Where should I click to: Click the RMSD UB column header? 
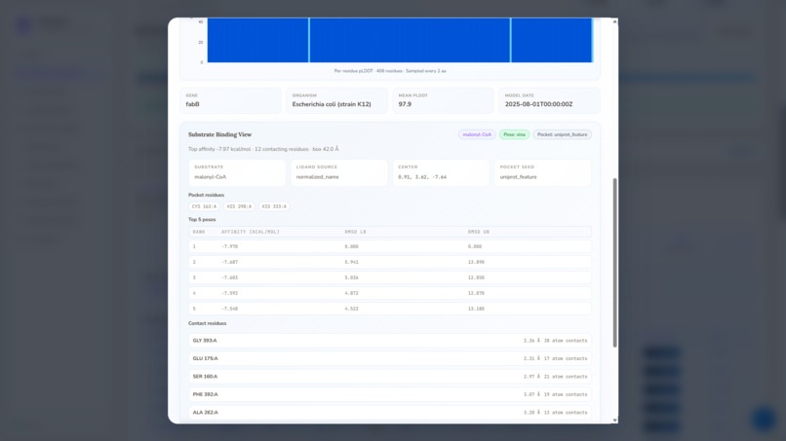pyautogui.click(x=479, y=232)
